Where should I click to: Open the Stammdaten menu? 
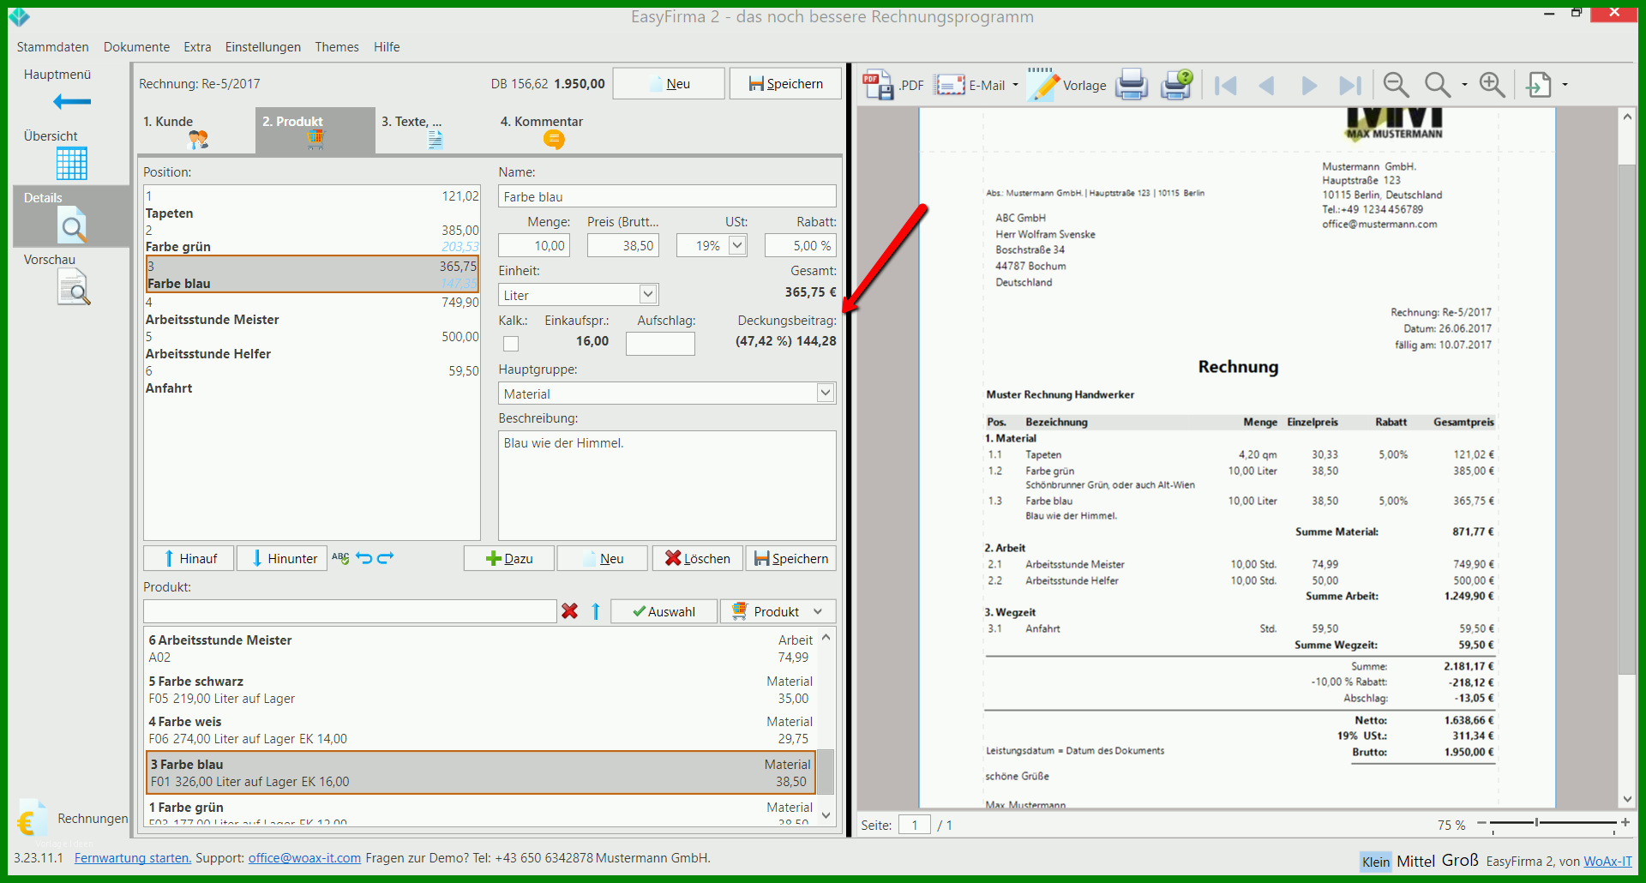click(53, 47)
